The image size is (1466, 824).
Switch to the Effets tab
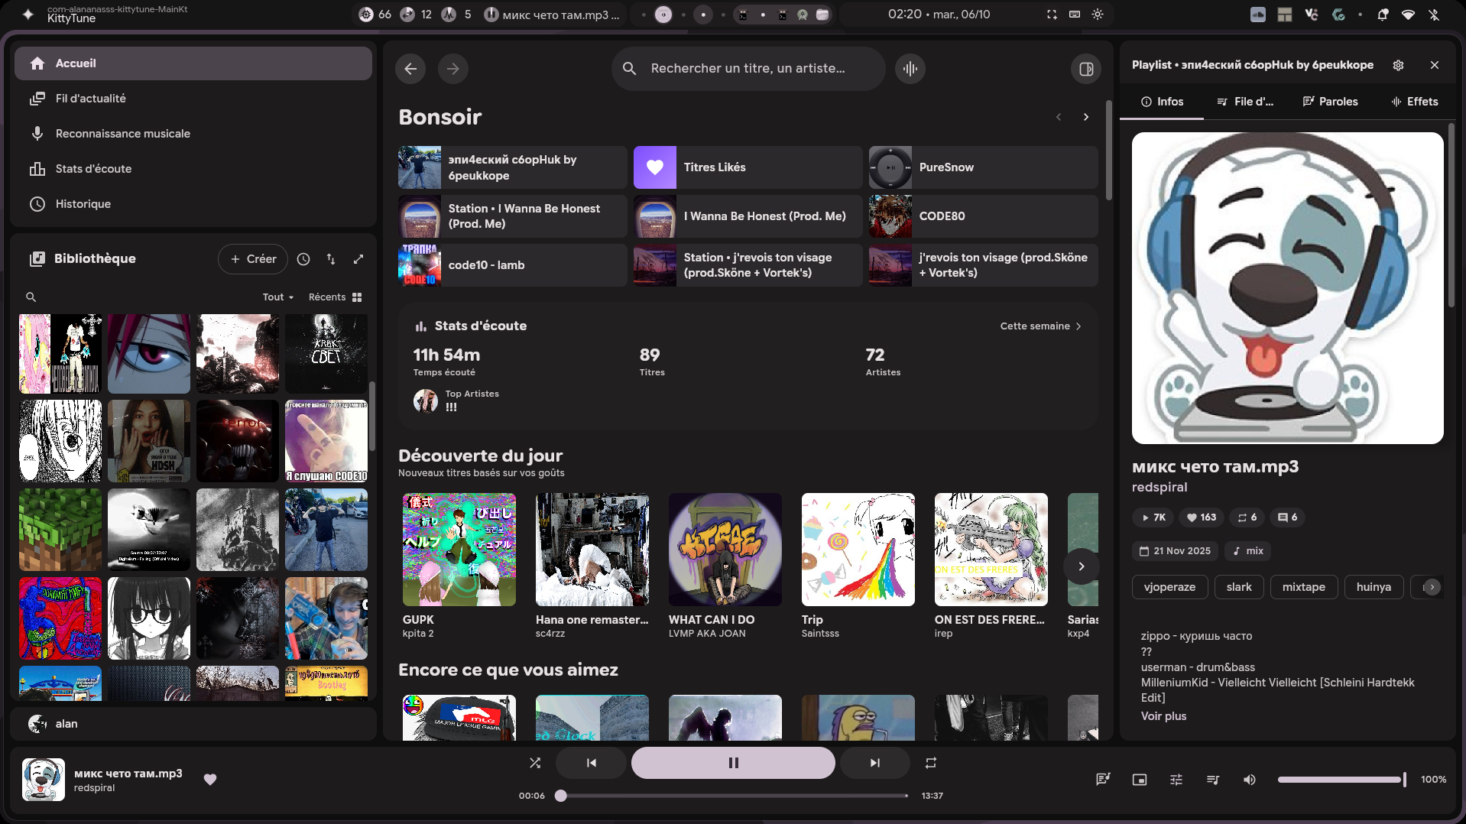point(1414,102)
